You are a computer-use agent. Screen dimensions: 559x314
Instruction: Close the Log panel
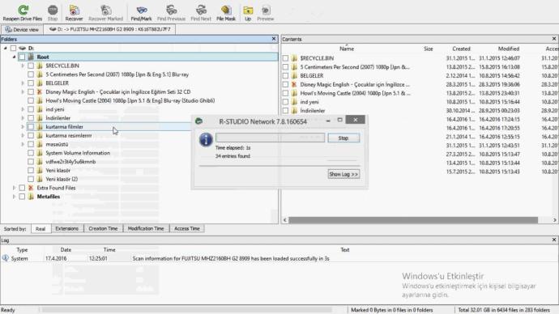pos(554,240)
